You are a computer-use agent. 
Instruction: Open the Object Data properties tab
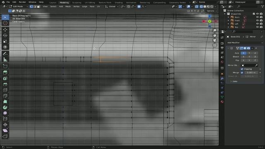222,97
